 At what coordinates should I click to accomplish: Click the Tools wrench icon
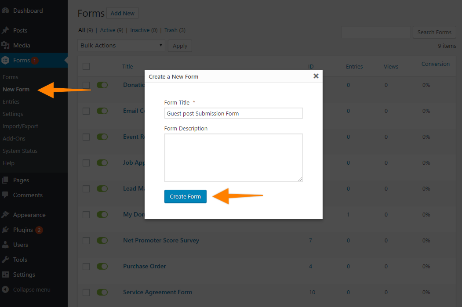5,260
